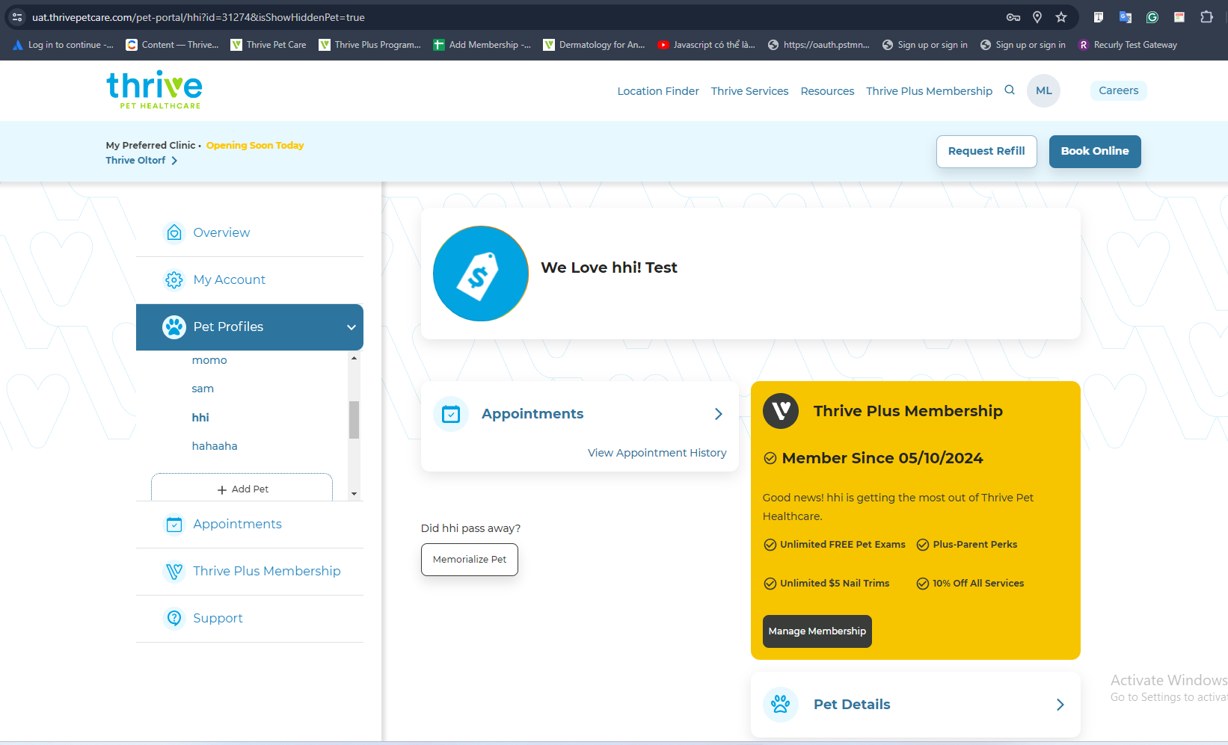This screenshot has width=1228, height=745.
Task: Click the location pin icon in address bar
Action: (1037, 17)
